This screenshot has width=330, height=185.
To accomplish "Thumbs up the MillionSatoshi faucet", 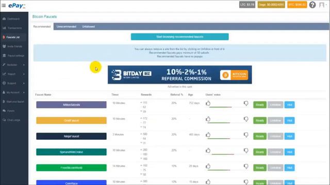I will click(208, 103).
